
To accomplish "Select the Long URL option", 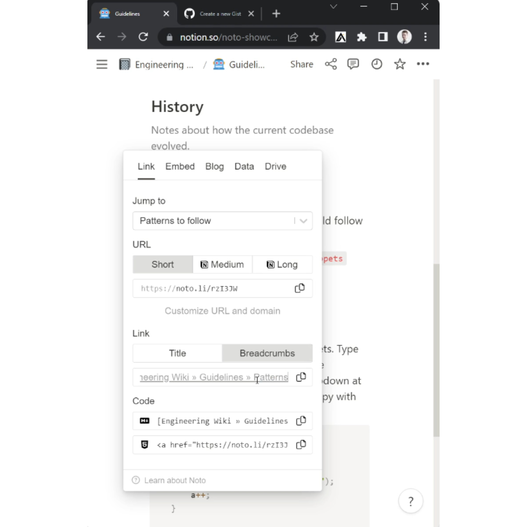I will [x=282, y=264].
